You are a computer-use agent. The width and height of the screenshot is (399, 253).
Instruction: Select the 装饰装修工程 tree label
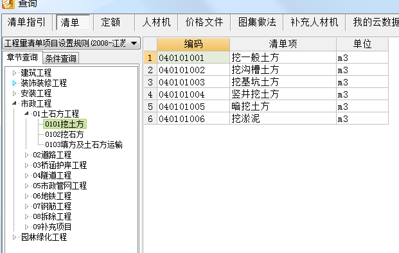[44, 83]
